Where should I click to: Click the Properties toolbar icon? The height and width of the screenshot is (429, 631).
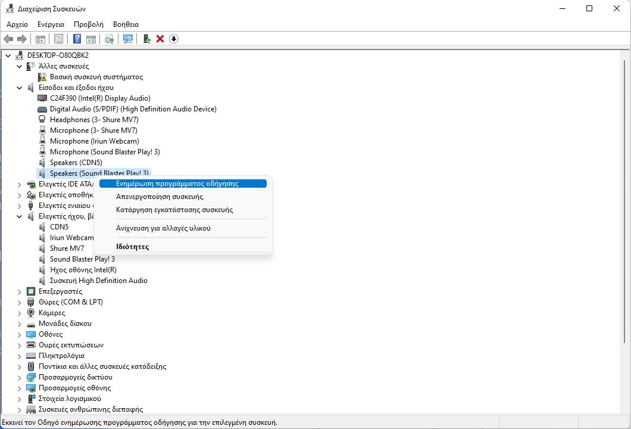point(58,38)
